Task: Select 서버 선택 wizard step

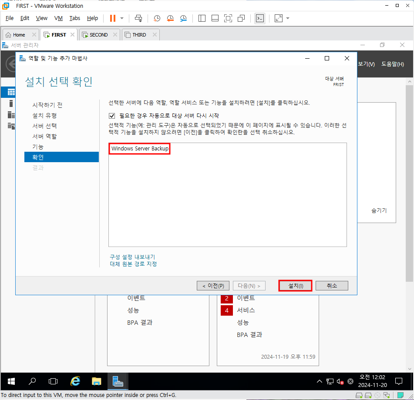Action: coord(44,126)
